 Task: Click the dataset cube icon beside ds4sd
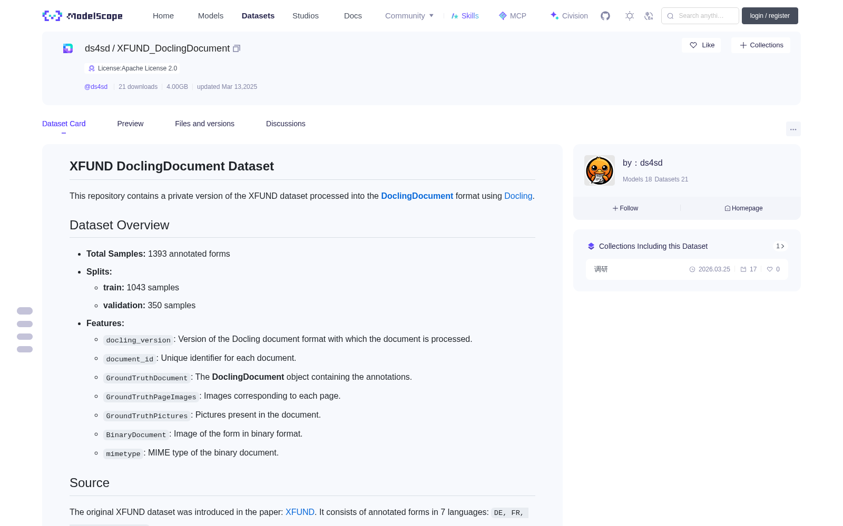coord(68,48)
